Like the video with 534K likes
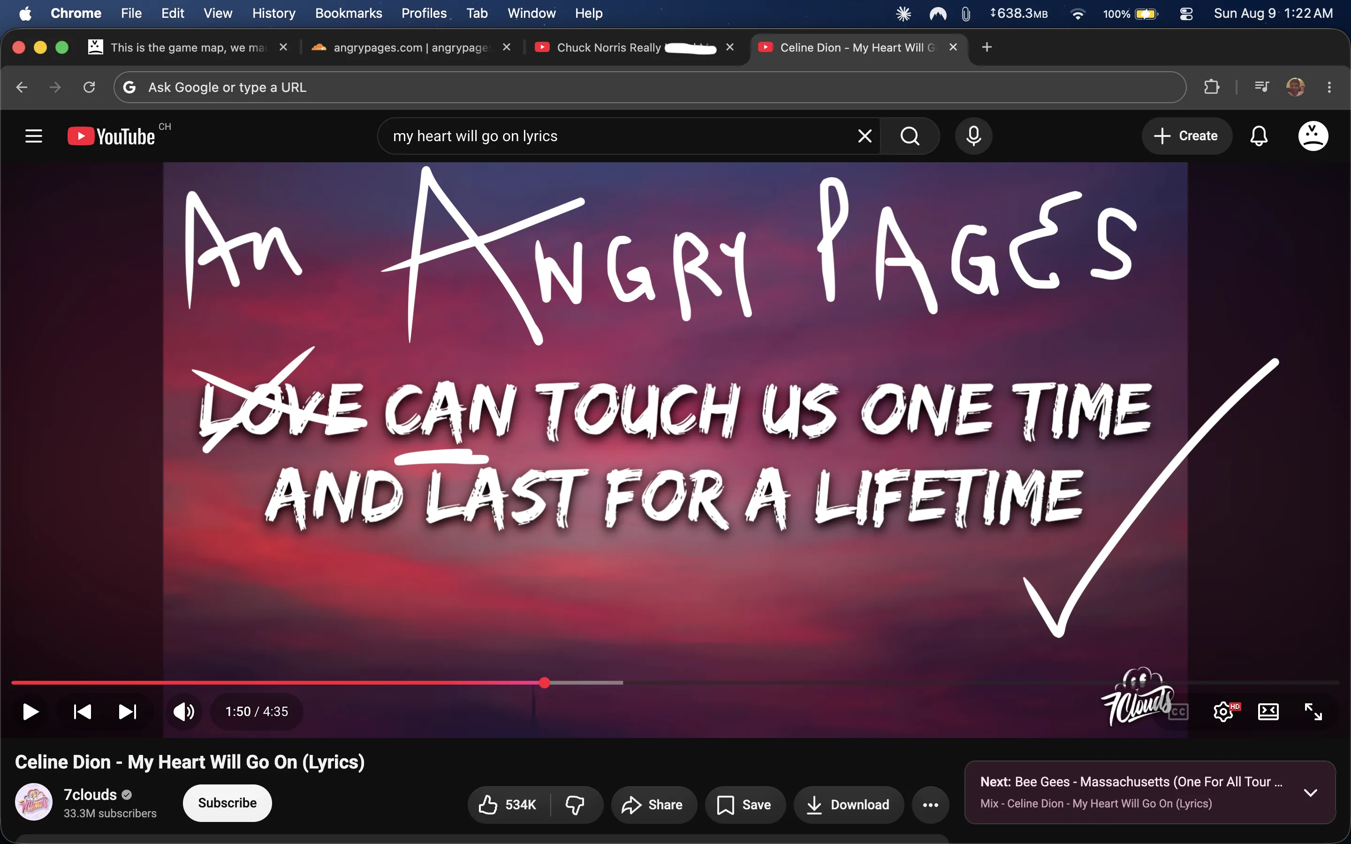 [x=508, y=804]
